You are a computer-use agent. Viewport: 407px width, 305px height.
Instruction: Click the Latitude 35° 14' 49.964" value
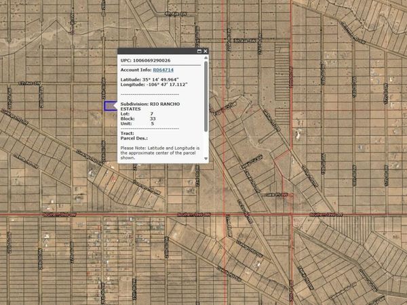click(x=160, y=79)
